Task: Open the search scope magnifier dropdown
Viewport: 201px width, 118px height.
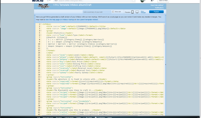Action: [x=56, y=1]
